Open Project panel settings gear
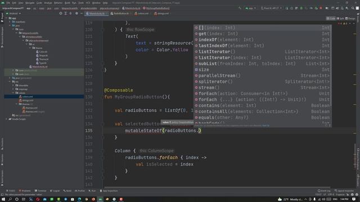 pyautogui.click(x=76, y=13)
